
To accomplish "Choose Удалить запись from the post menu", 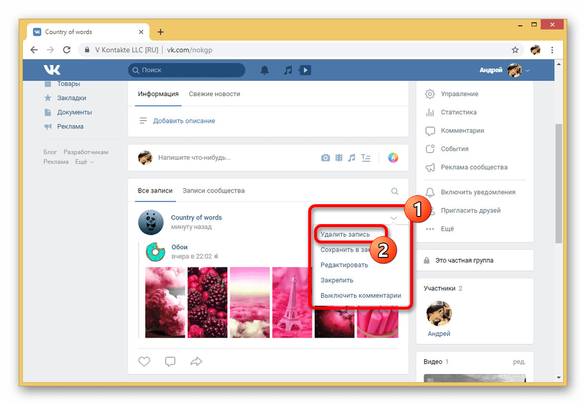I will (x=345, y=234).
